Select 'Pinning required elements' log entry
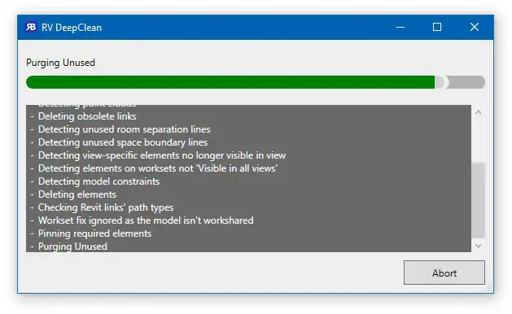The height and width of the screenshot is (314, 512). (x=94, y=233)
